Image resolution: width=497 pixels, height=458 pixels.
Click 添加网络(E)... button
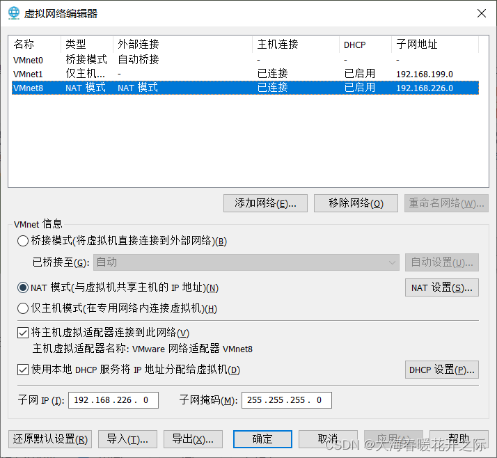265,203
